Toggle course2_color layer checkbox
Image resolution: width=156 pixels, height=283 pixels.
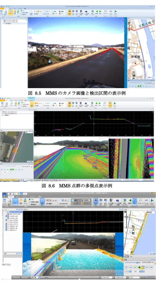pos(6,216)
